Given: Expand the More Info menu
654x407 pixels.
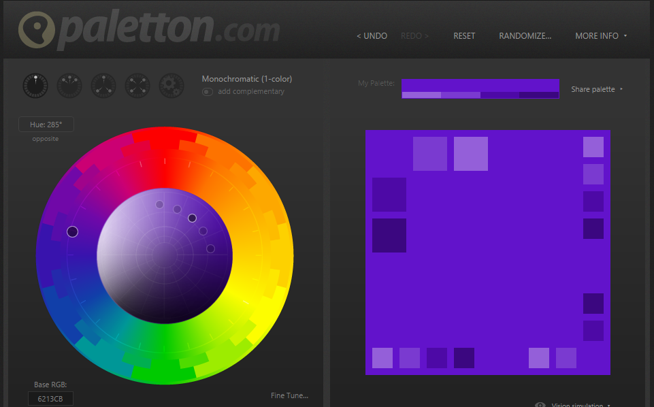Looking at the screenshot, I should coord(600,36).
